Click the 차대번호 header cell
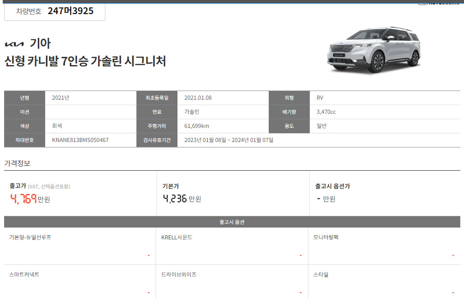Viewport: 464px width, 299px height. tap(25, 140)
